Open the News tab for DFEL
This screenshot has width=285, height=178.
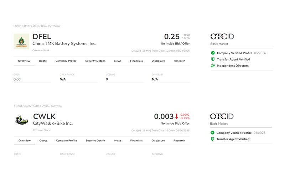coord(118,61)
